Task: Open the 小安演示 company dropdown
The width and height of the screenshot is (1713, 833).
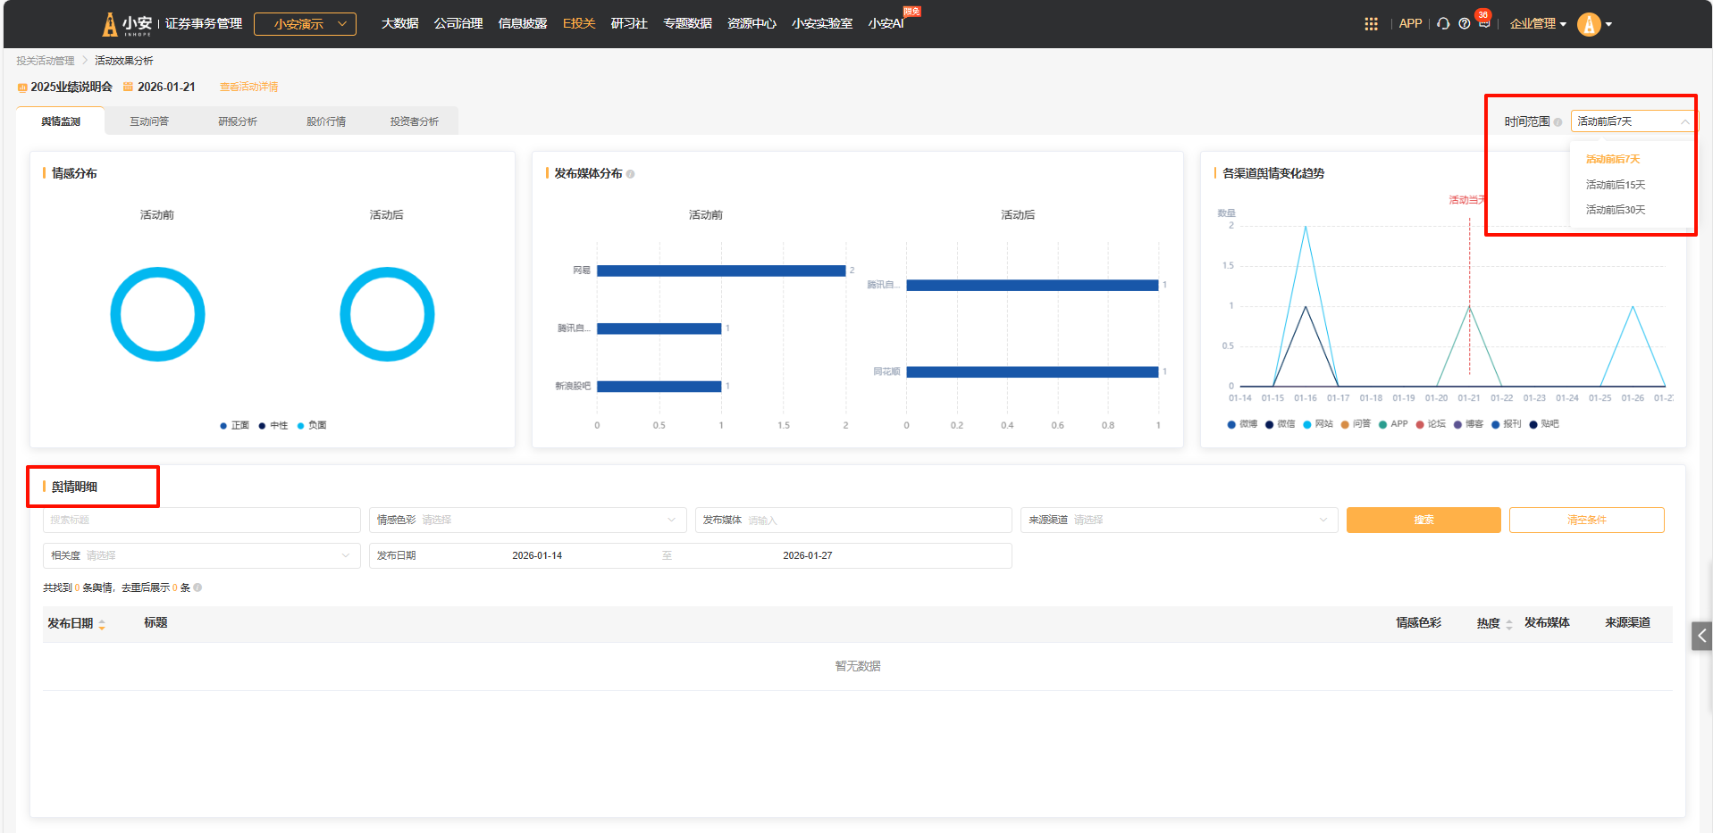Action: 305,24
